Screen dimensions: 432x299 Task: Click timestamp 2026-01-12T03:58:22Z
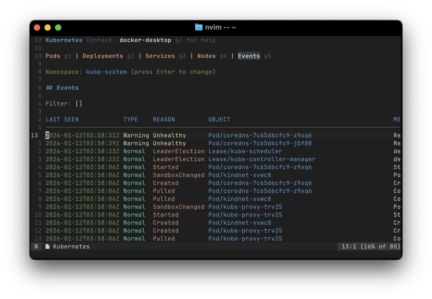tap(82, 159)
